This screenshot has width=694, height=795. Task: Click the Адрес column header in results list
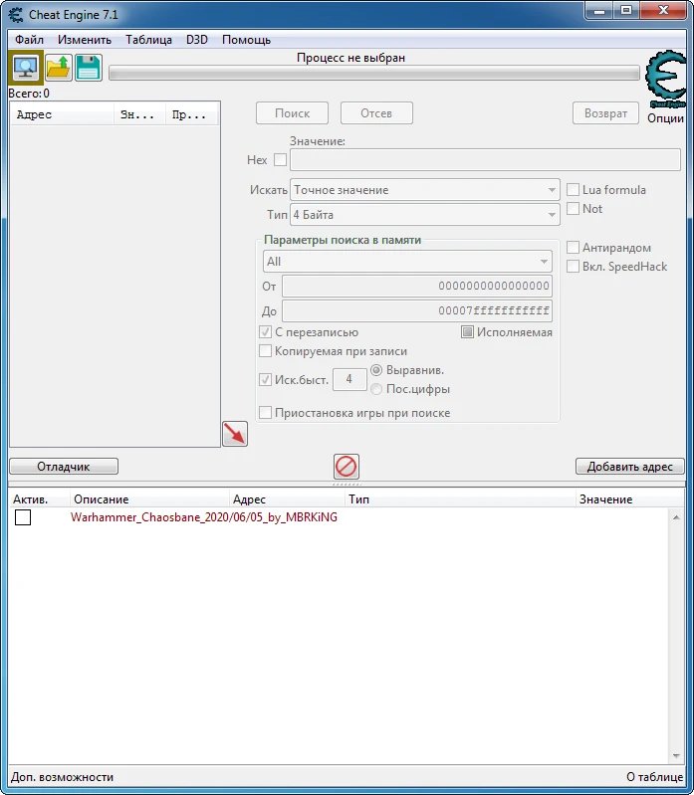coord(63,114)
